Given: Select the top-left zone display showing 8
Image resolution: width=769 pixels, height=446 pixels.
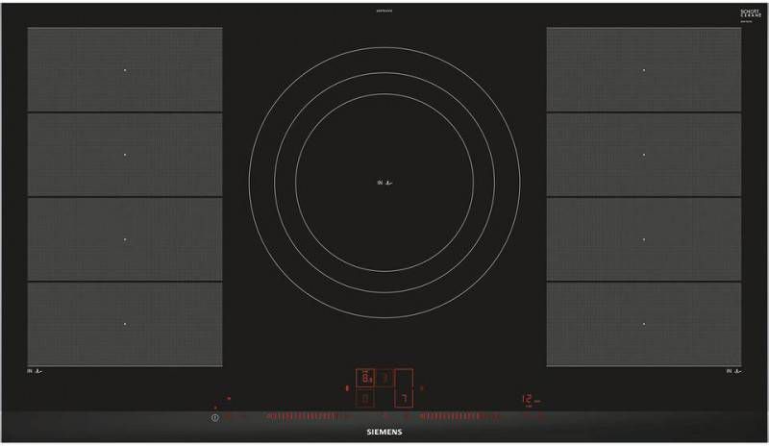Looking at the screenshot, I should [365, 379].
